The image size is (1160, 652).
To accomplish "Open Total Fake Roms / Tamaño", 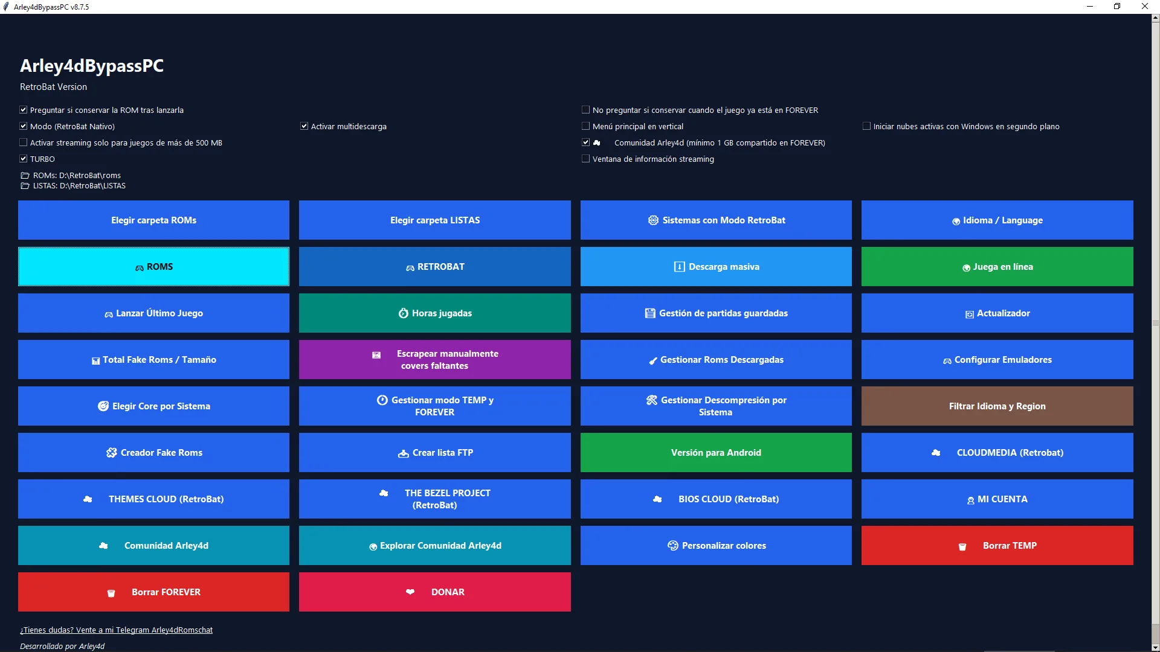I will point(153,360).
